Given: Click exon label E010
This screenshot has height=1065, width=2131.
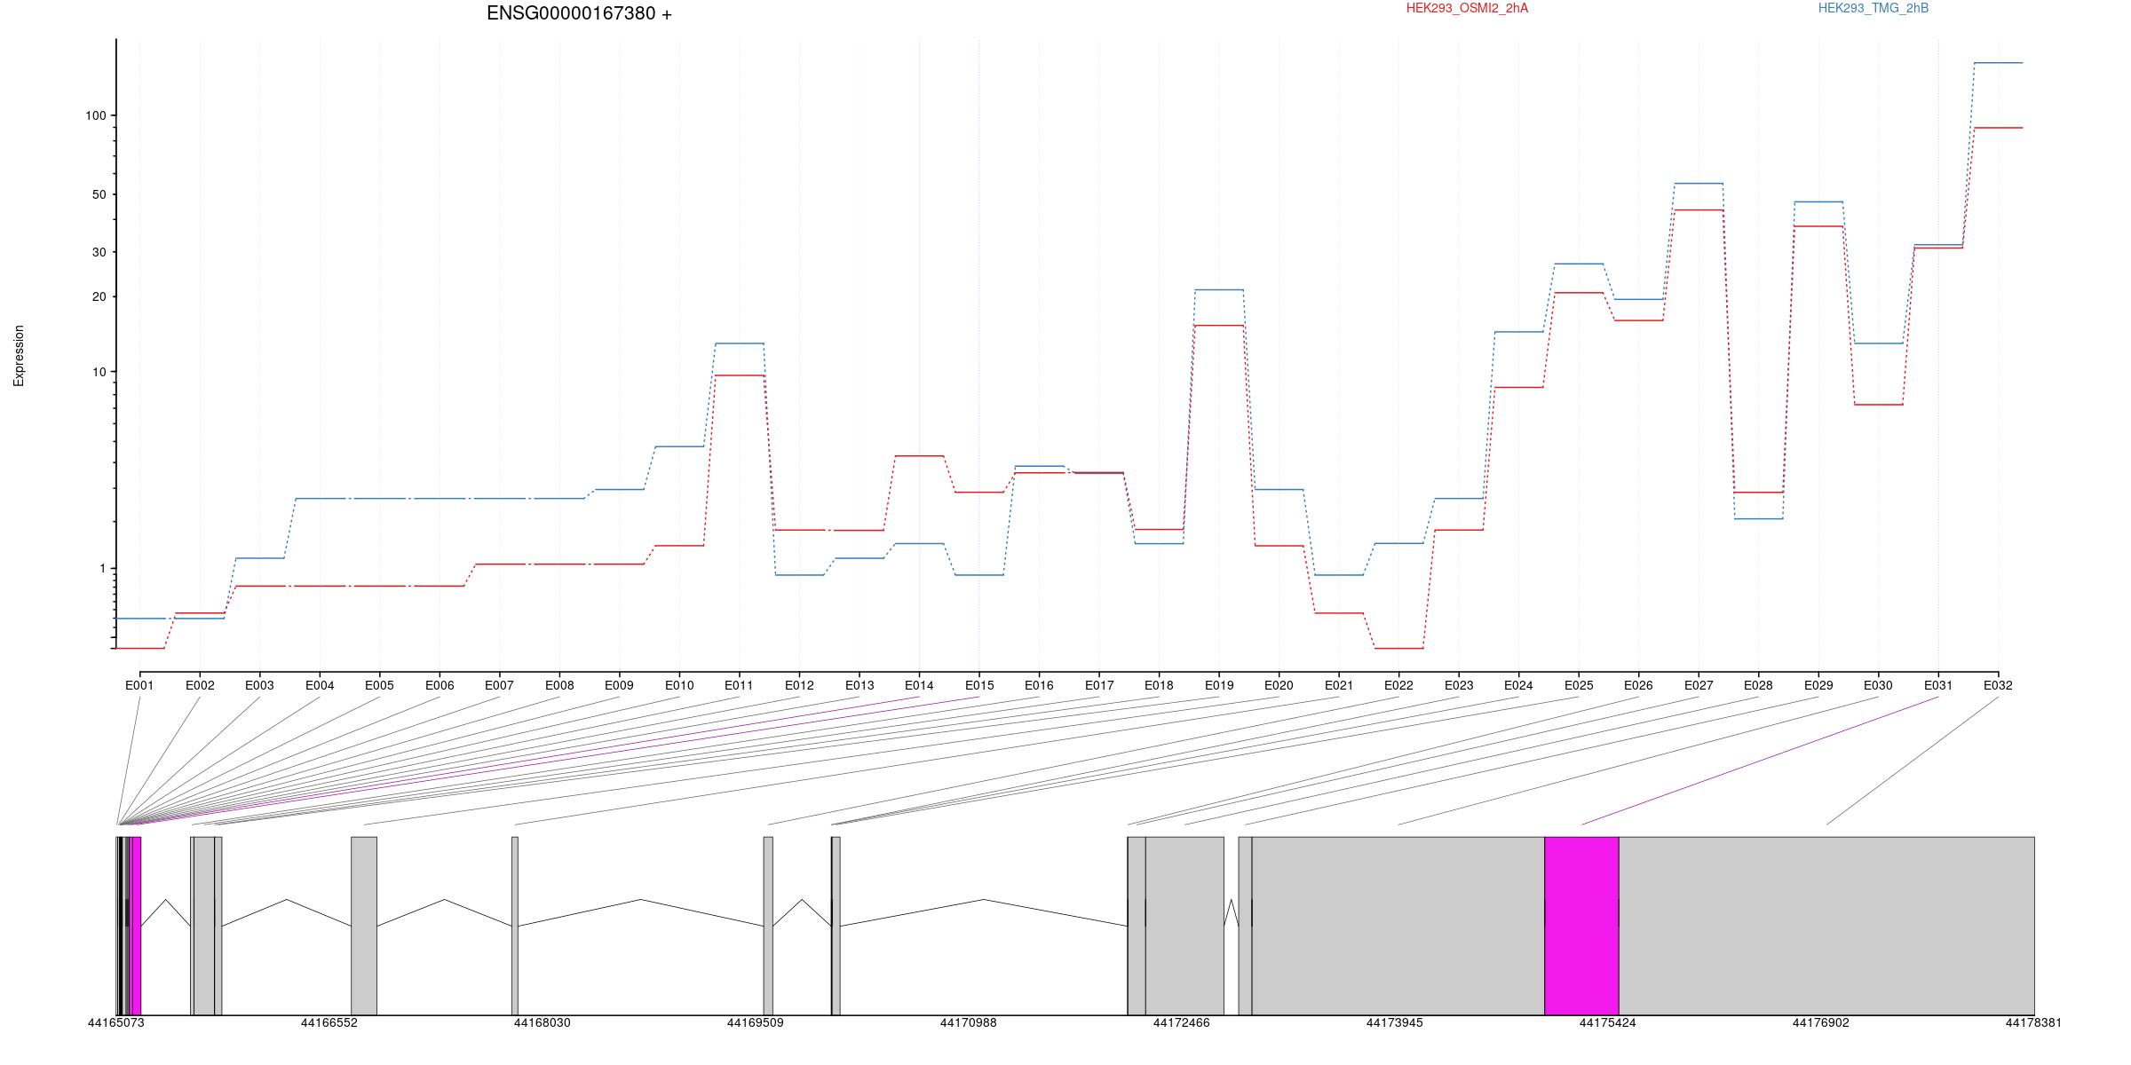Looking at the screenshot, I should 679,685.
